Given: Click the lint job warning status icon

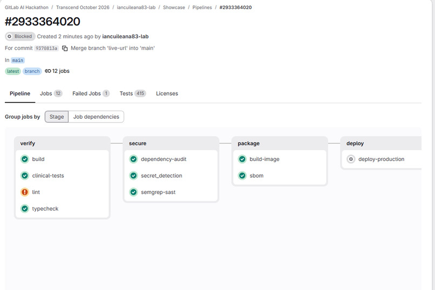Looking at the screenshot, I should click(x=25, y=192).
